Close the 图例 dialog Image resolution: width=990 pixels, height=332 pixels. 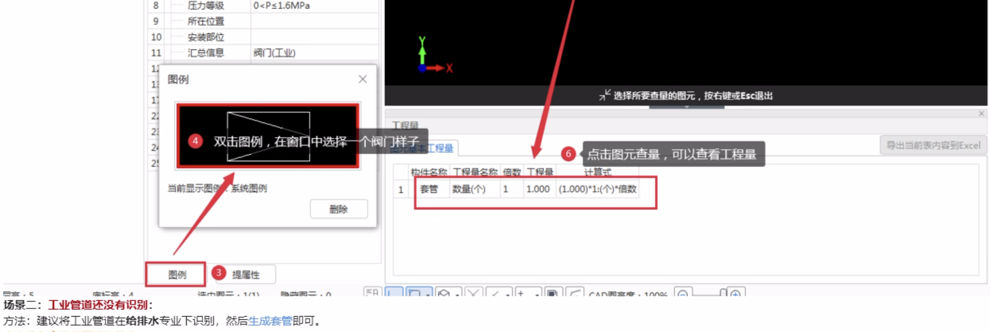tap(362, 79)
